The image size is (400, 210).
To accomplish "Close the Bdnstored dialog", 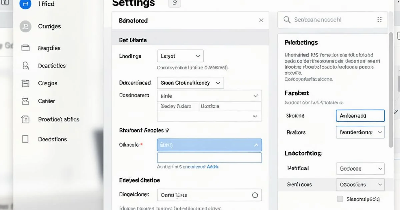I will click(261, 20).
